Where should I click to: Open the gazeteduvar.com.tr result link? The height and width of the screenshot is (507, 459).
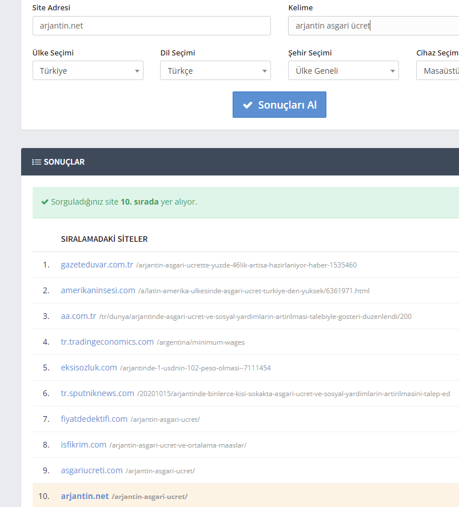click(x=97, y=265)
